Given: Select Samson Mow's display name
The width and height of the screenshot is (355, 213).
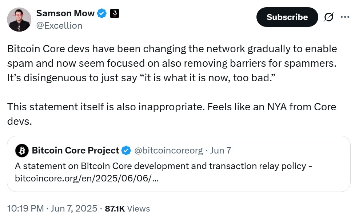Looking at the screenshot, I should click(x=65, y=13).
